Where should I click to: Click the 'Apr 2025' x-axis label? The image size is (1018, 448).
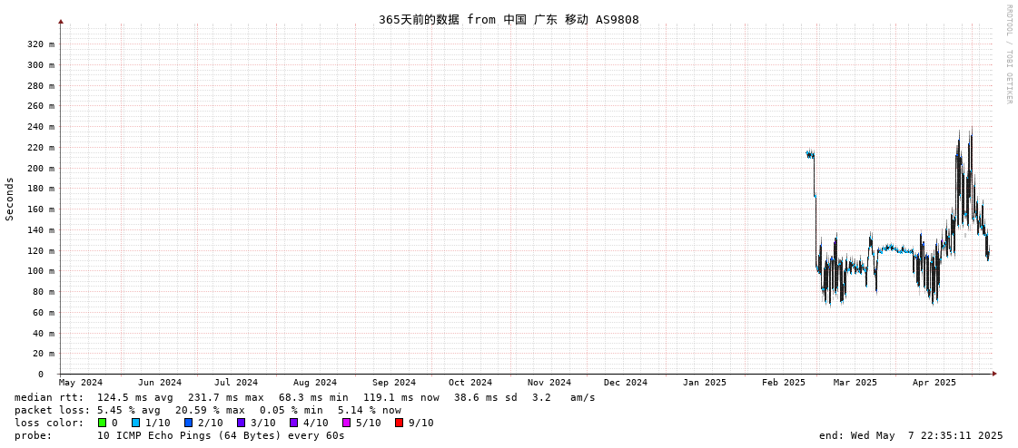[x=934, y=383]
